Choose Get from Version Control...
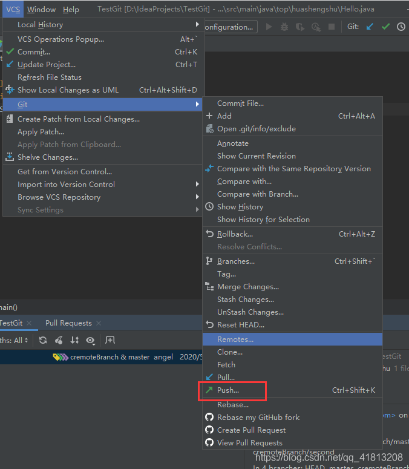The width and height of the screenshot is (409, 469). 102,172
